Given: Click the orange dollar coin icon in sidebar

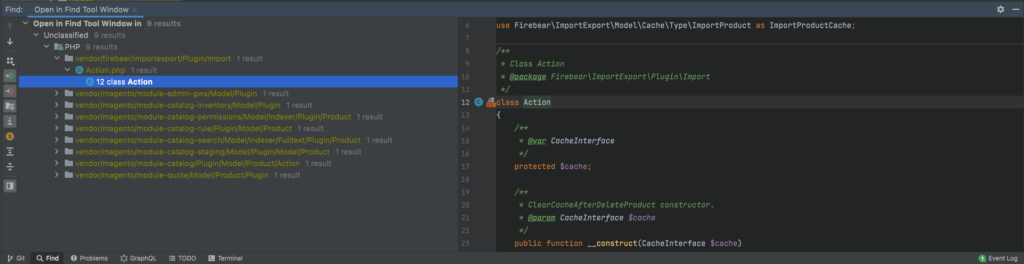Looking at the screenshot, I should 10,137.
